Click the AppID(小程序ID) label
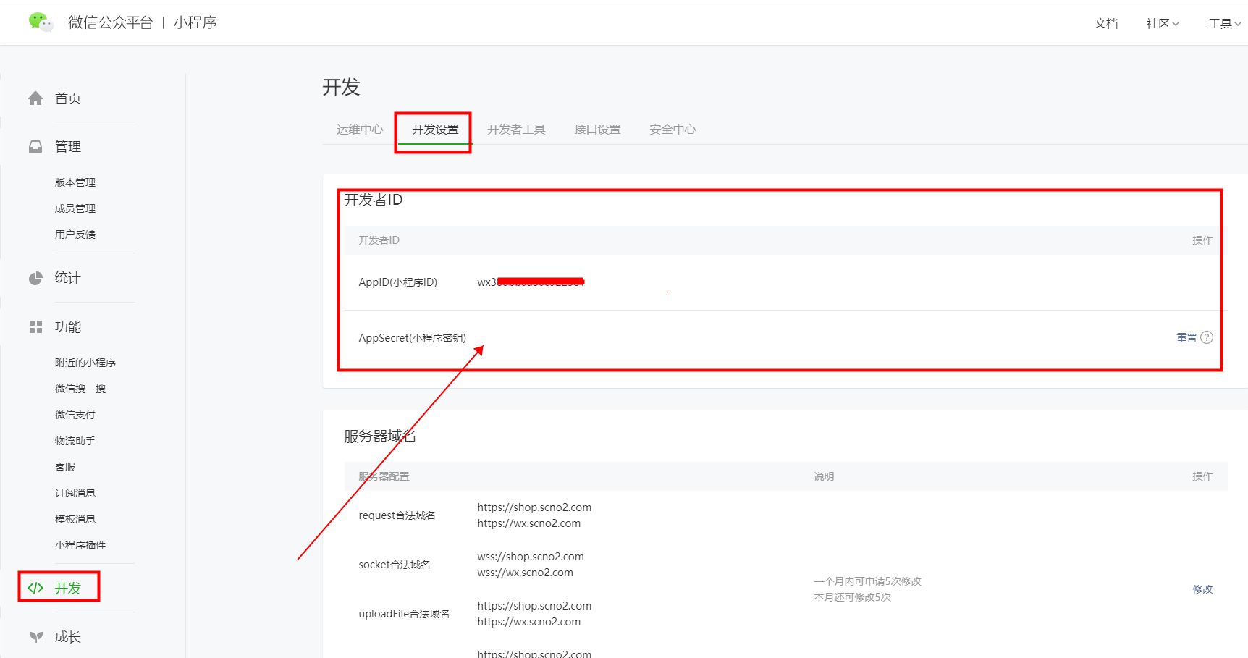1248x658 pixels. pos(398,282)
